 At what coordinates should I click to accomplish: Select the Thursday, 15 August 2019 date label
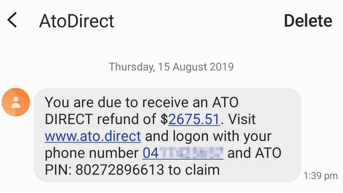(x=171, y=67)
